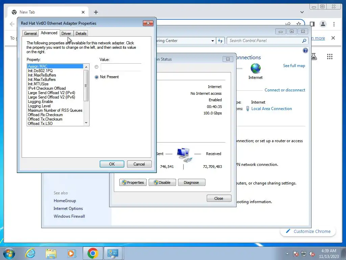Screen dimensions: 346x260
Task: Open Chrome tab search dropdown
Action: click(302, 12)
